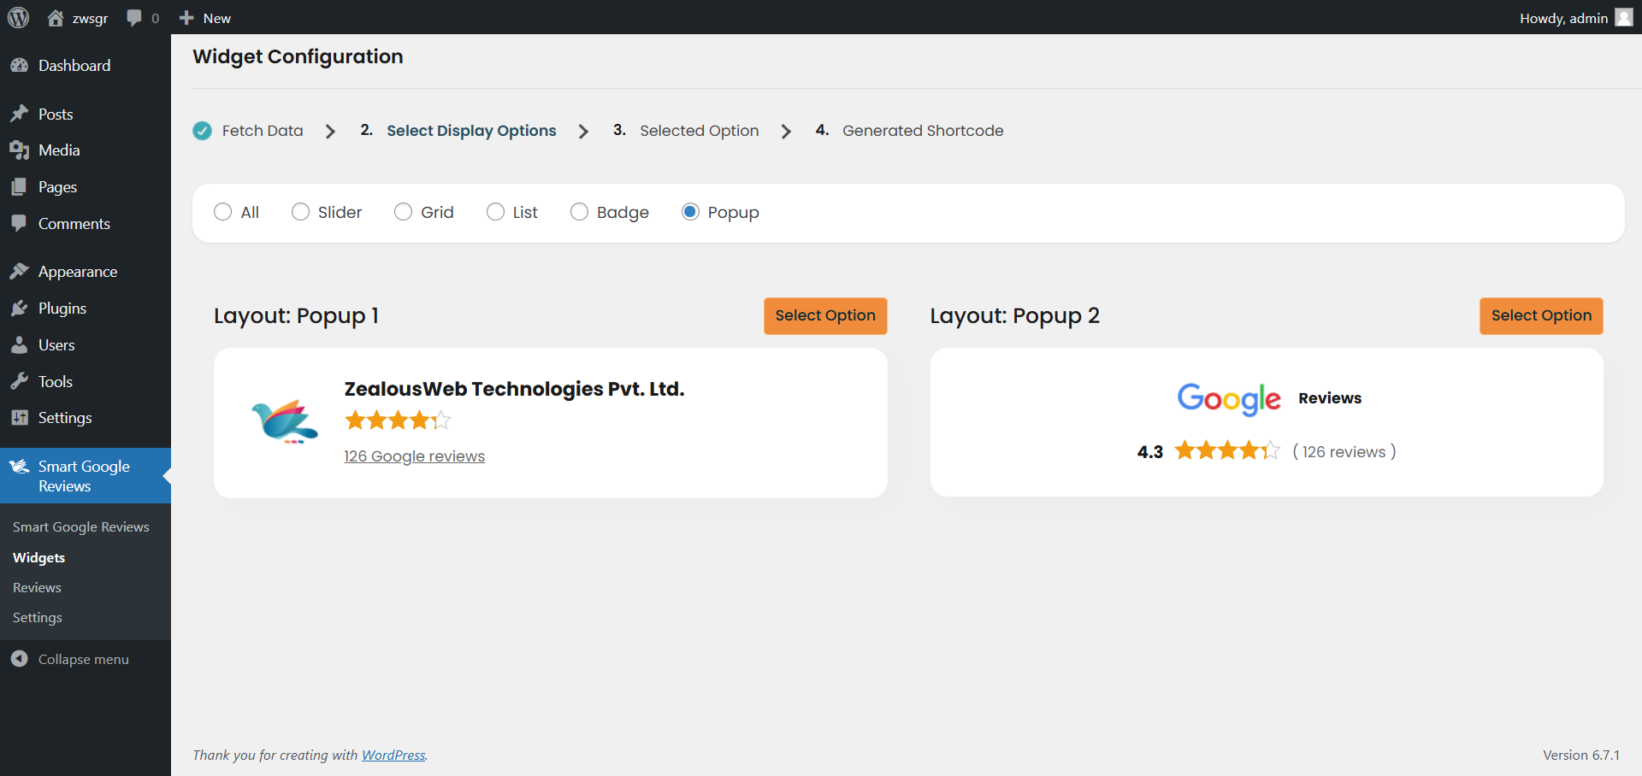This screenshot has height=776, width=1642.
Task: Click the zwsgr site name
Action: (x=90, y=19)
